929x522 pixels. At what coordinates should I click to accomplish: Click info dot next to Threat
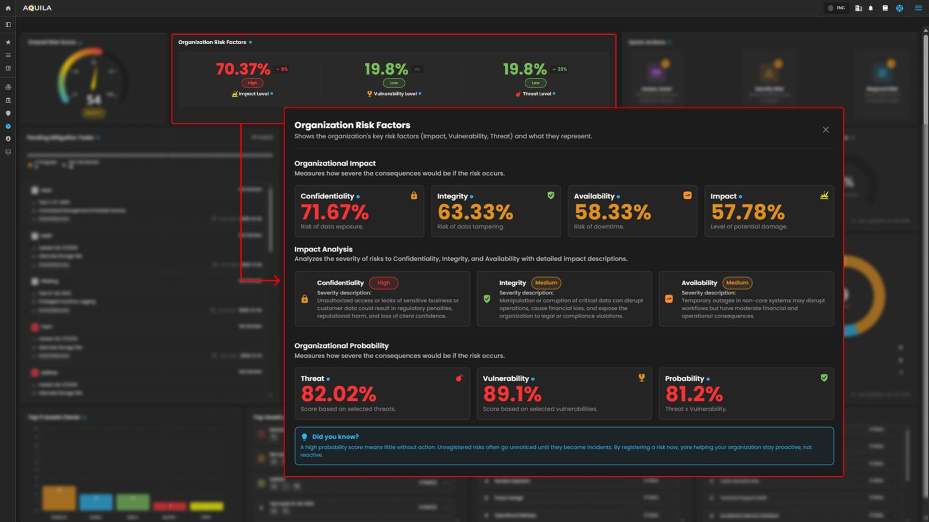coord(328,379)
